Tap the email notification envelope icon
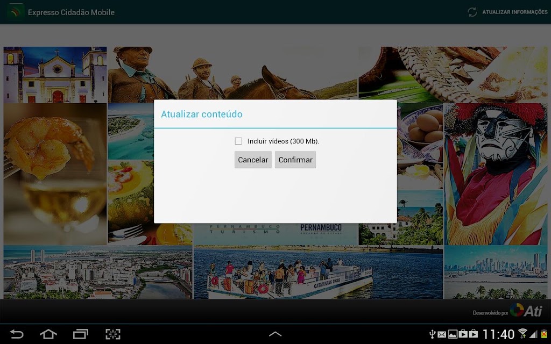This screenshot has height=344, width=551. coord(442,334)
